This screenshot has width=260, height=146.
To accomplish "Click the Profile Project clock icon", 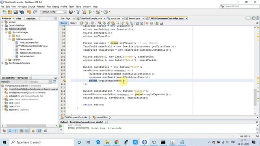I will tap(106, 12).
